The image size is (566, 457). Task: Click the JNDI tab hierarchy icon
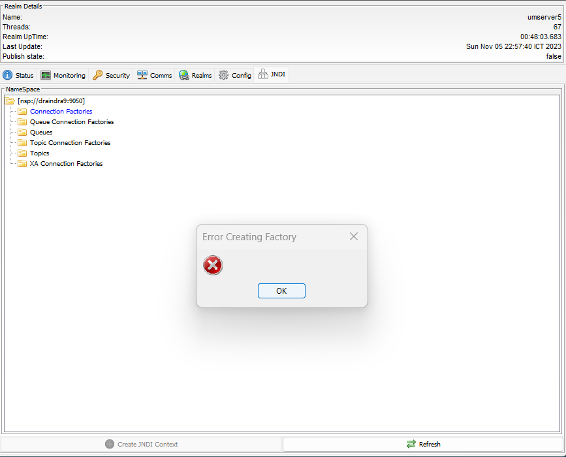[263, 74]
